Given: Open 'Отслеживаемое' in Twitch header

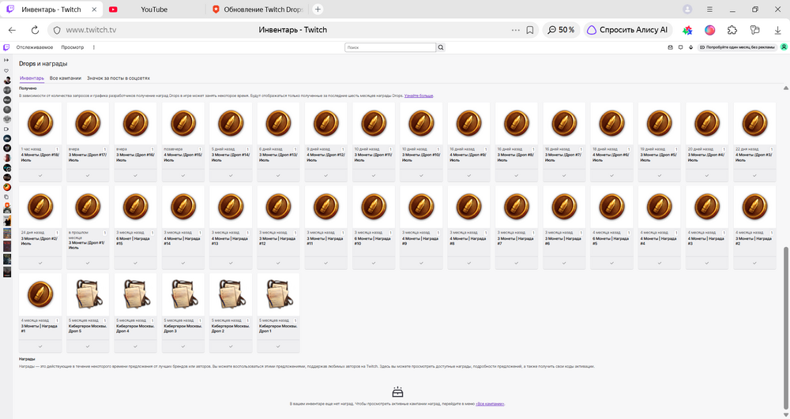Looking at the screenshot, I should 35,47.
